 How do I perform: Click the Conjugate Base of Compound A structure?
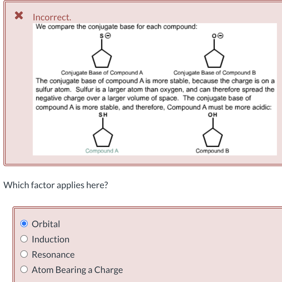[102, 59]
